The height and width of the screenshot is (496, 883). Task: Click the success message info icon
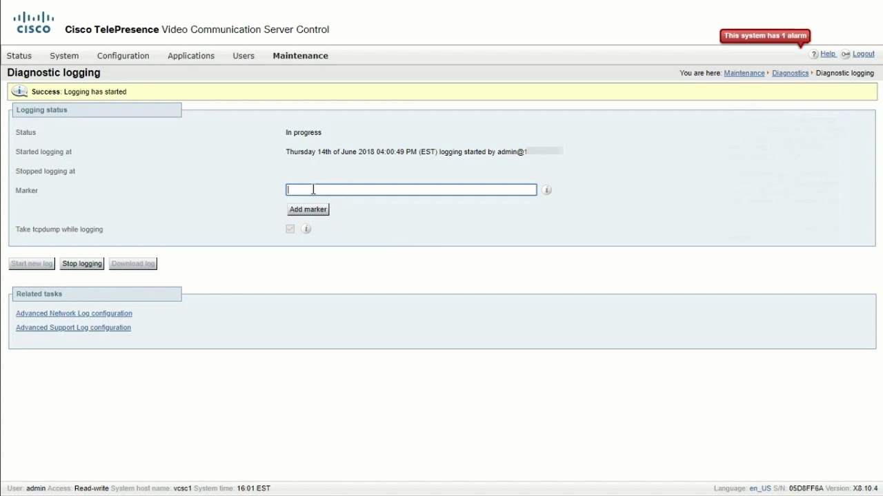click(19, 92)
